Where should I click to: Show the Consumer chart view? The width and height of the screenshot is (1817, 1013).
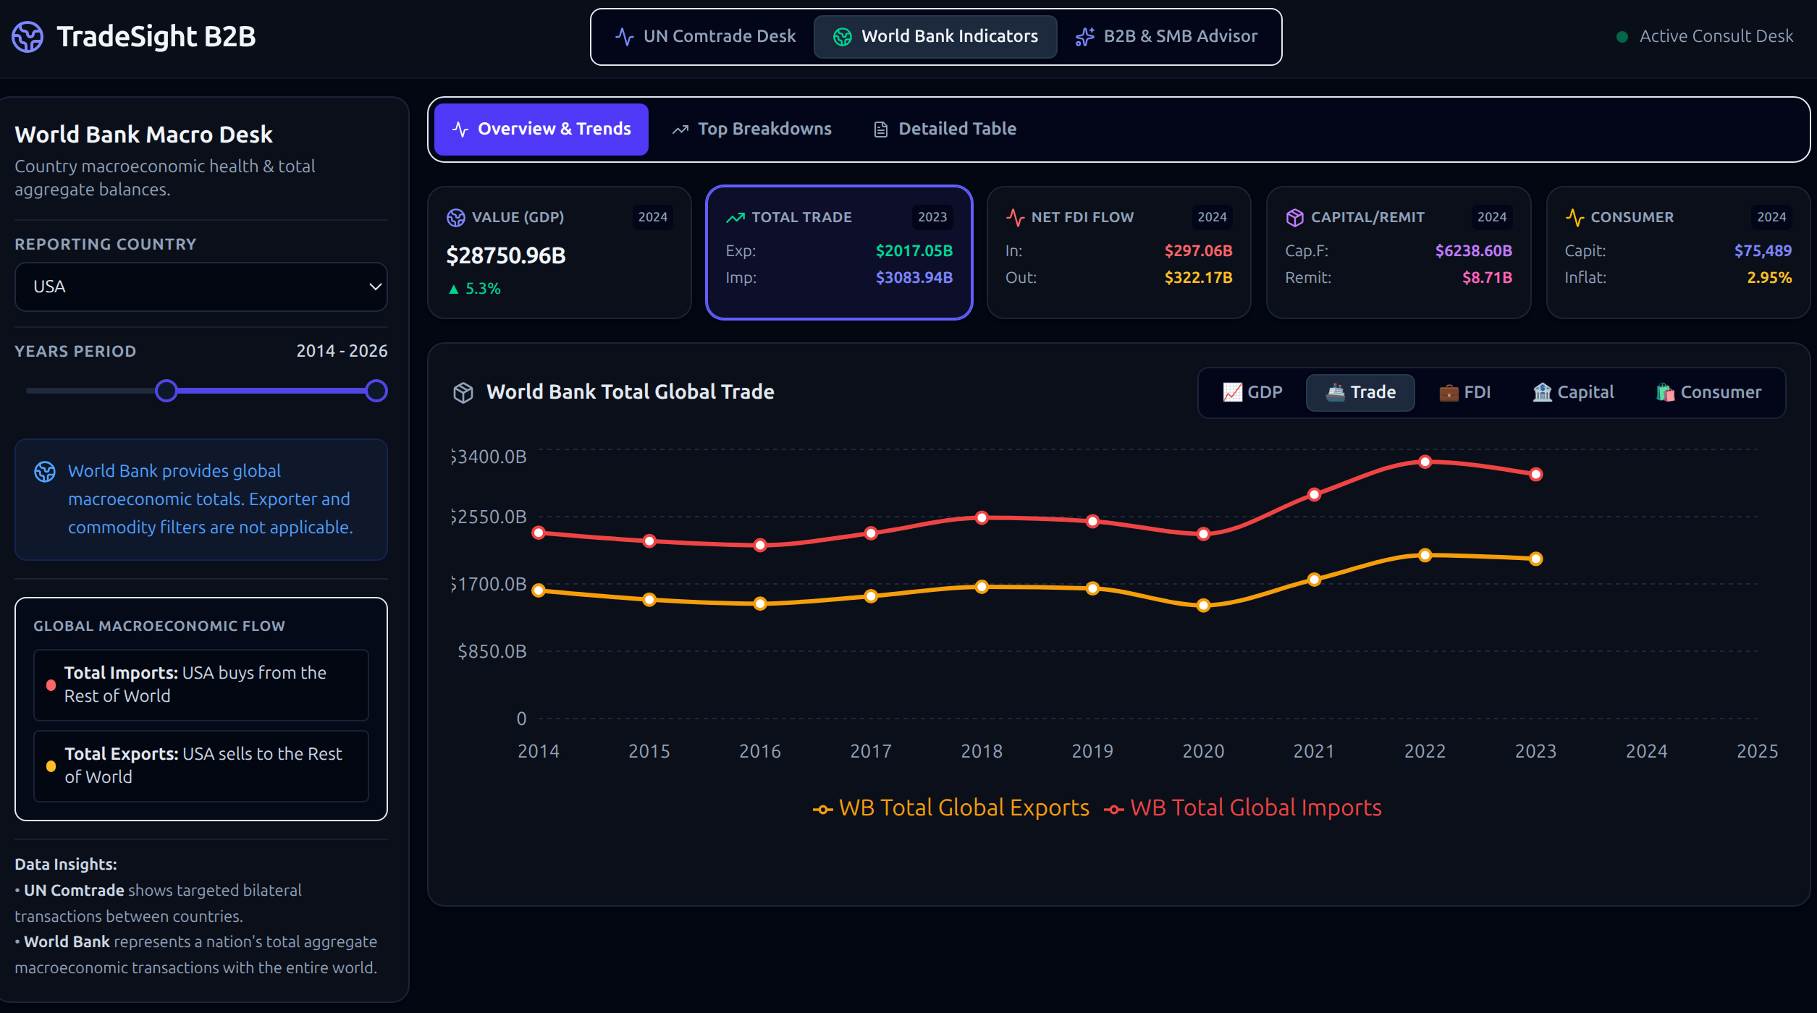[x=1709, y=392]
